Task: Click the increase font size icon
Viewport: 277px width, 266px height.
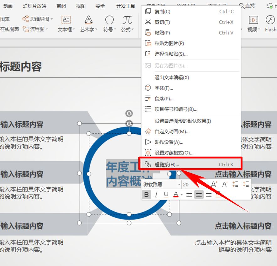Action: coord(214,184)
